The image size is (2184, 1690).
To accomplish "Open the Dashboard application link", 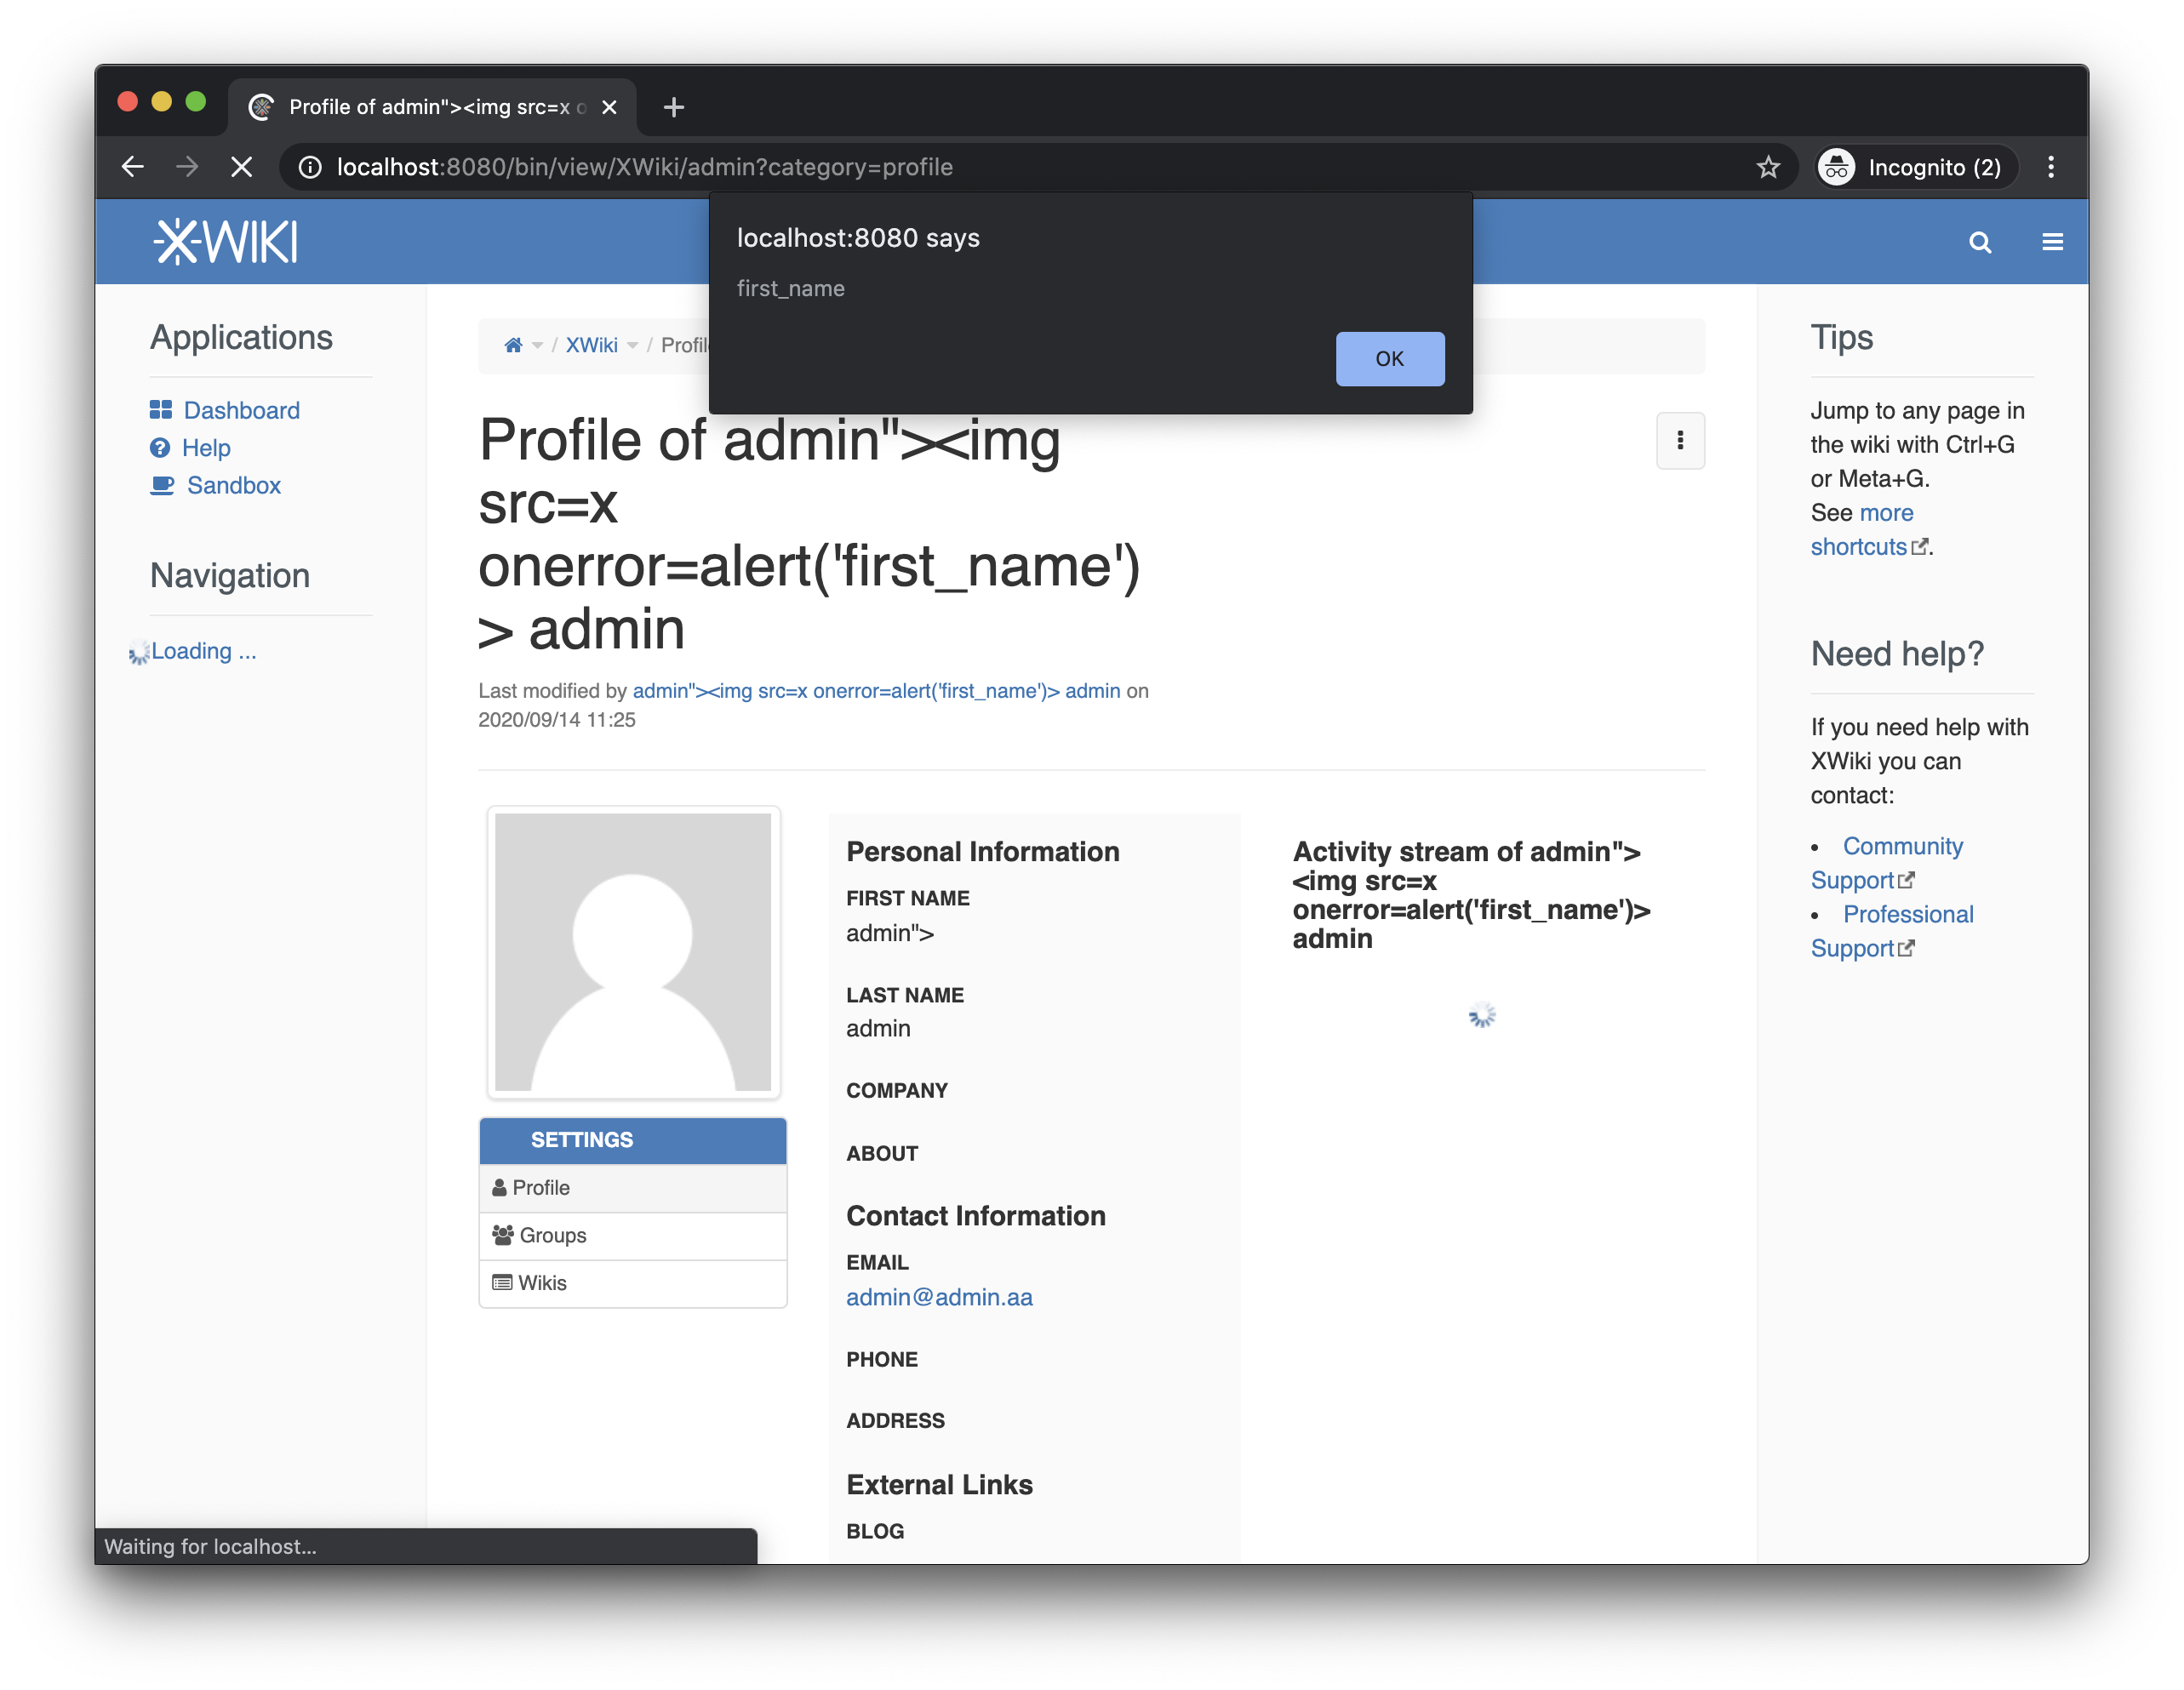I will click(241, 410).
